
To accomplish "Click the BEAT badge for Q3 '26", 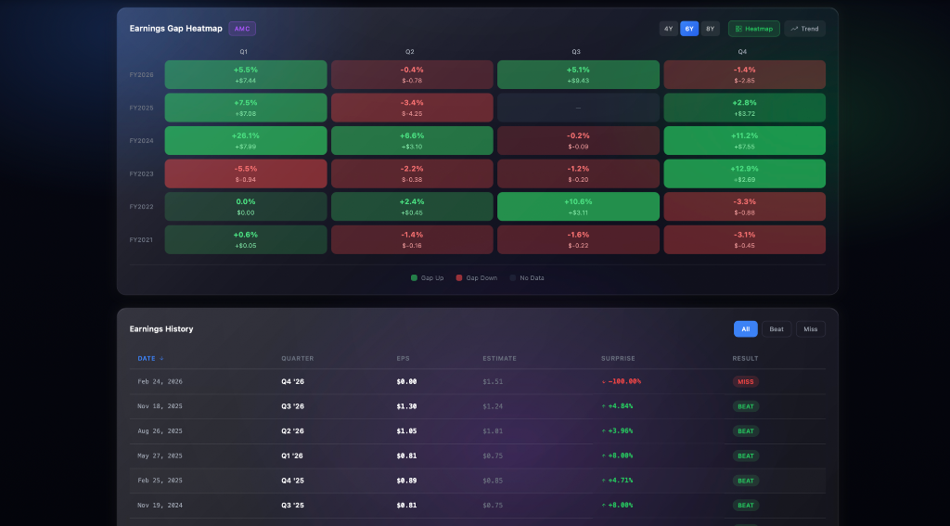I will point(745,406).
